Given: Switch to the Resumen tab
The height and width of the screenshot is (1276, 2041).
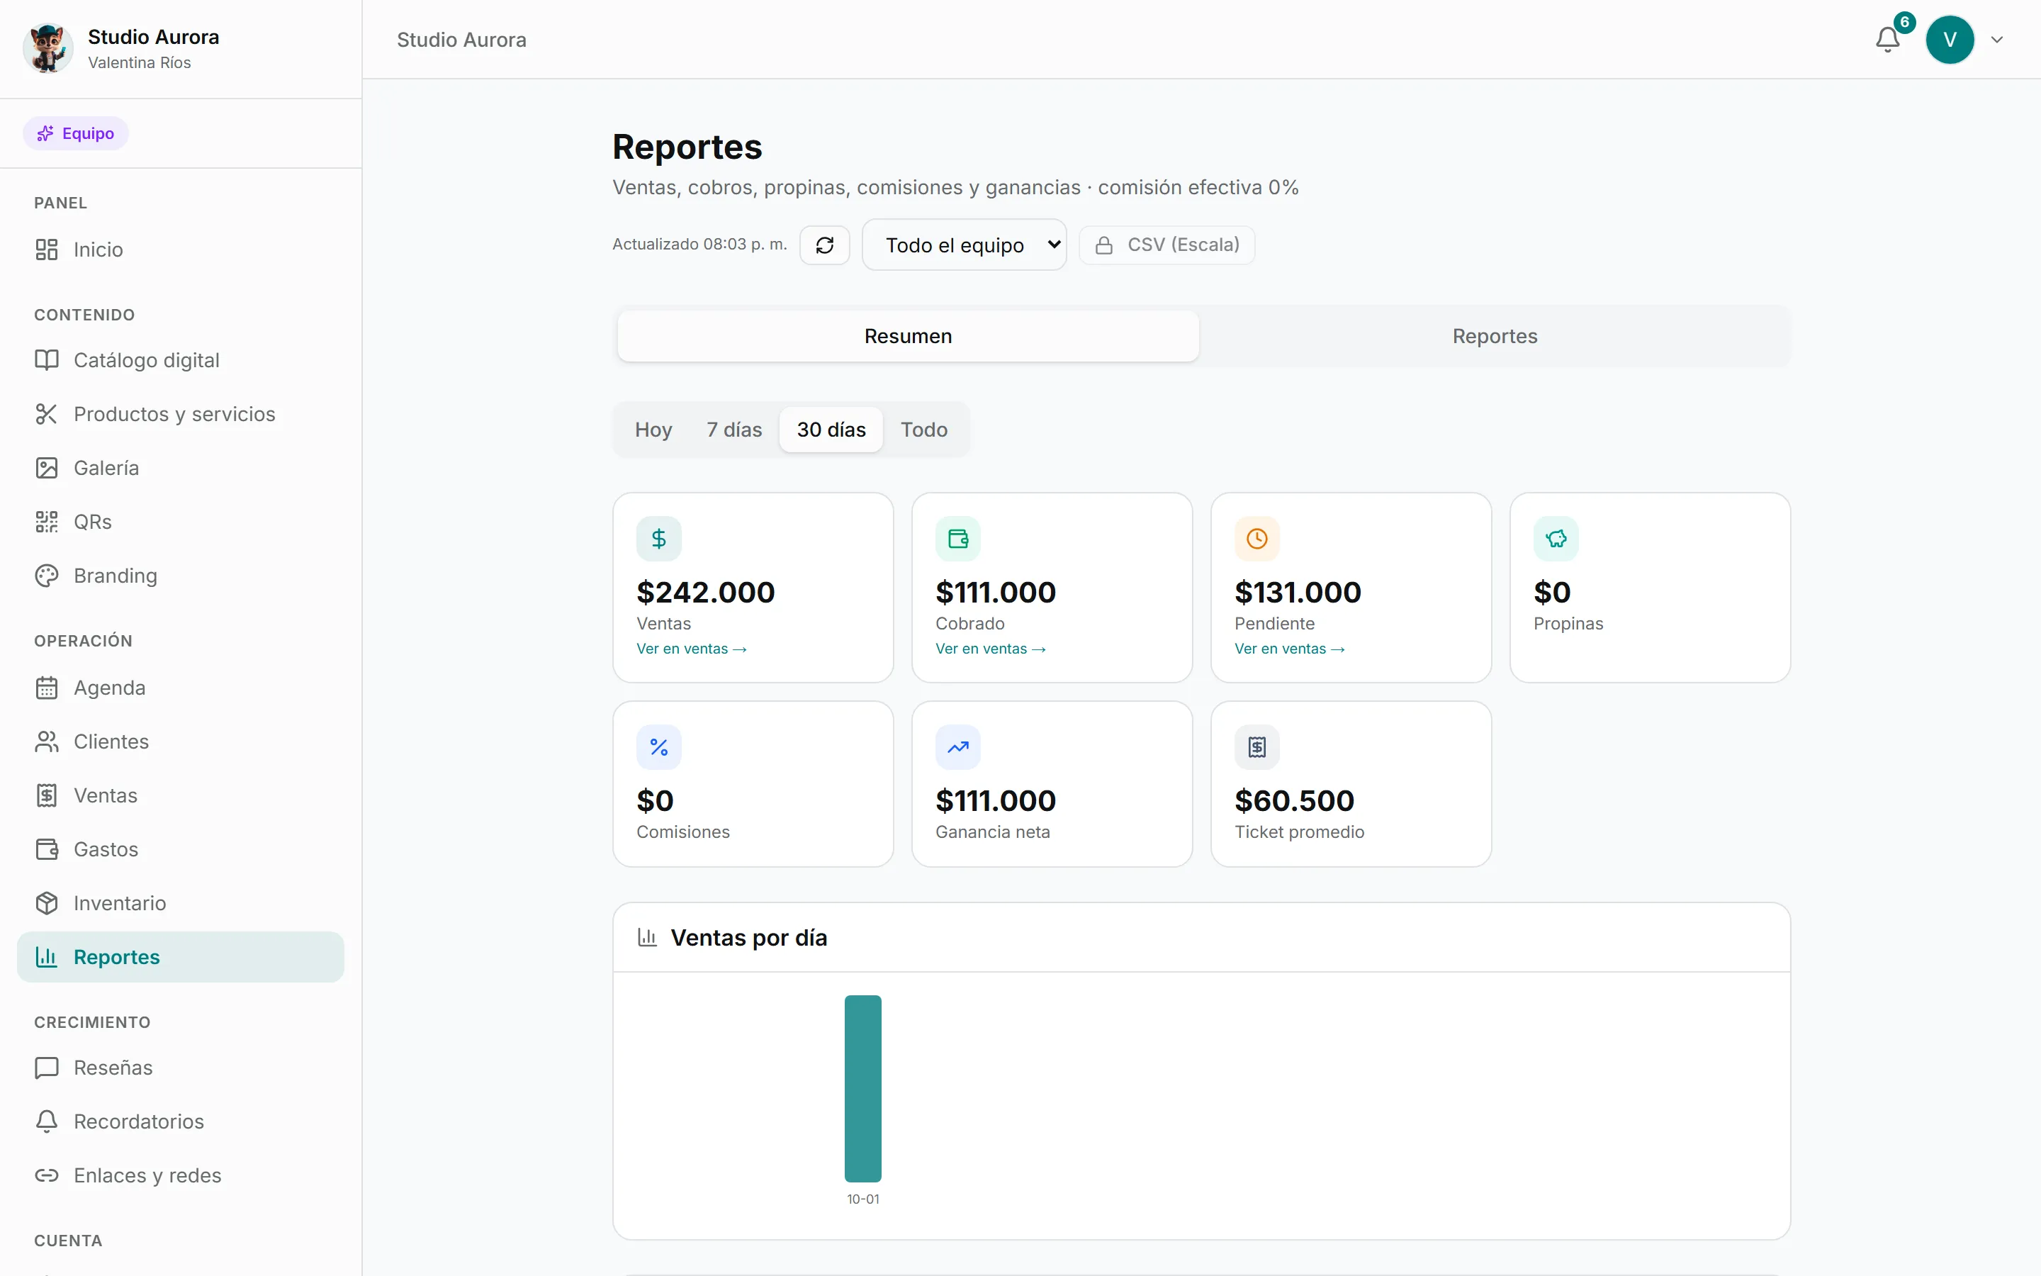Looking at the screenshot, I should (x=908, y=336).
